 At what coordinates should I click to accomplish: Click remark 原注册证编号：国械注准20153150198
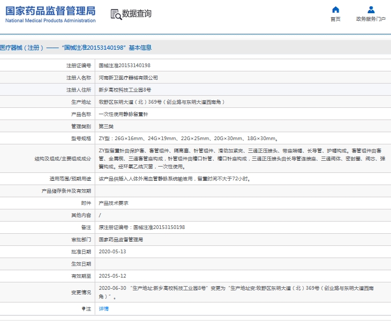click(142, 227)
